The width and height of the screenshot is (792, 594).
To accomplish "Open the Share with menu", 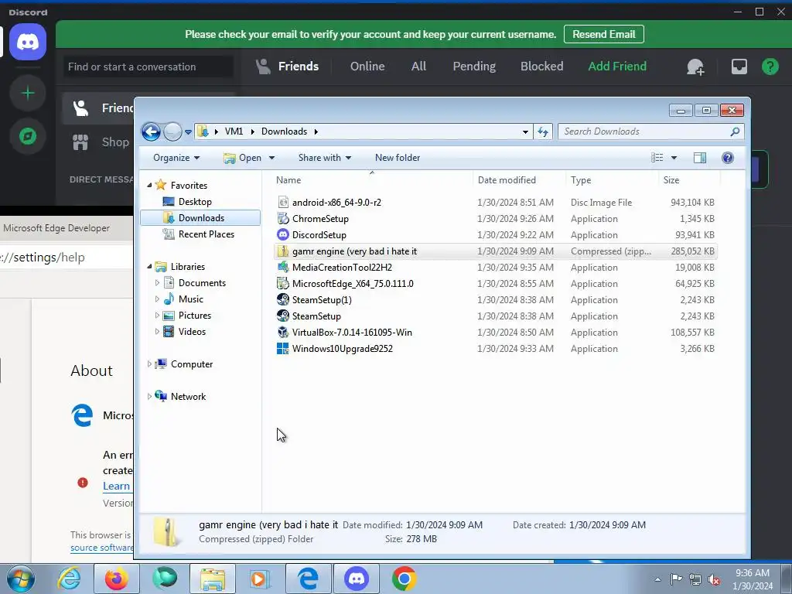I will 324,158.
